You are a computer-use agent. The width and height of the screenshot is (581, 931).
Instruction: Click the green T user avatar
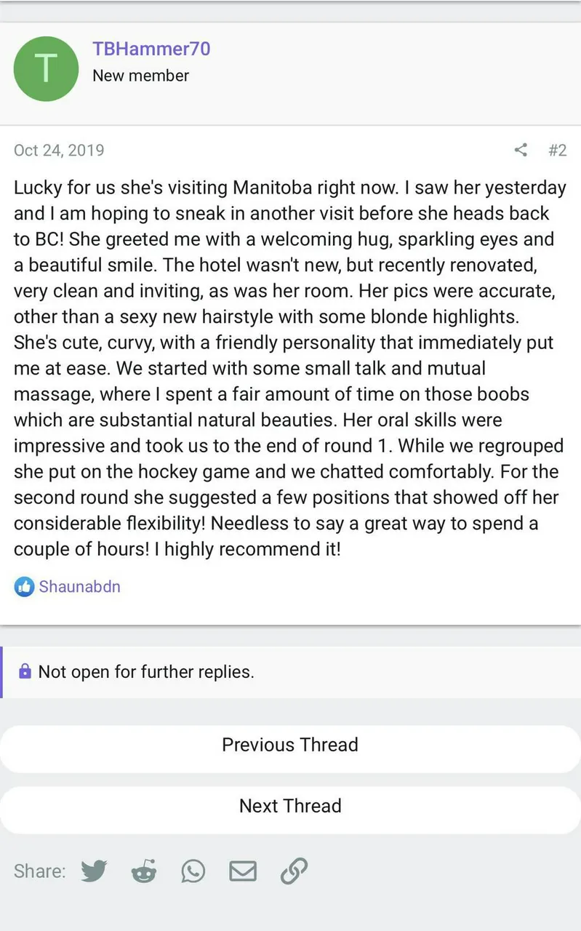pyautogui.click(x=46, y=68)
